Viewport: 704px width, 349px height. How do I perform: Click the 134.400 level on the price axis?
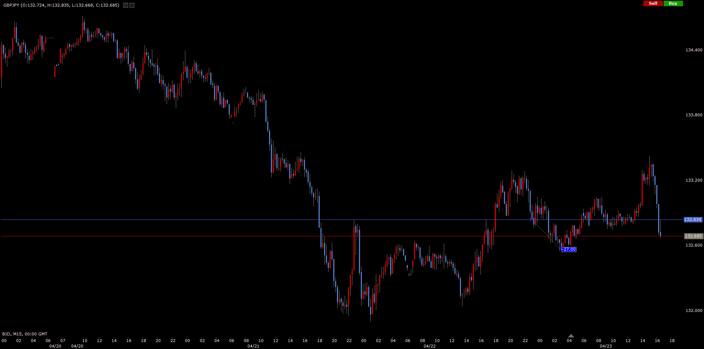pos(694,50)
